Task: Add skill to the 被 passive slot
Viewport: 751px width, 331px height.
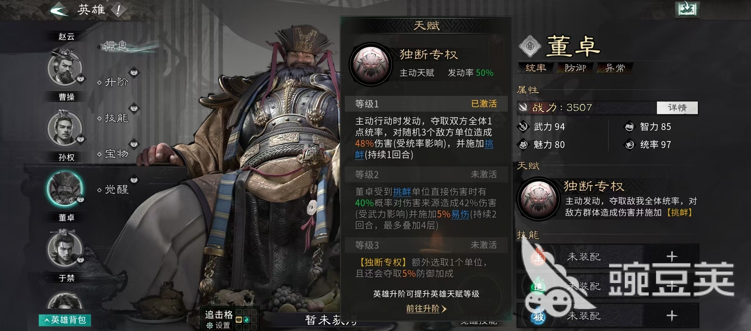Action: coord(672,316)
